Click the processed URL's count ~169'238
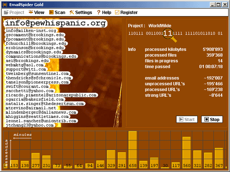The image size is (230, 172). coord(213,89)
